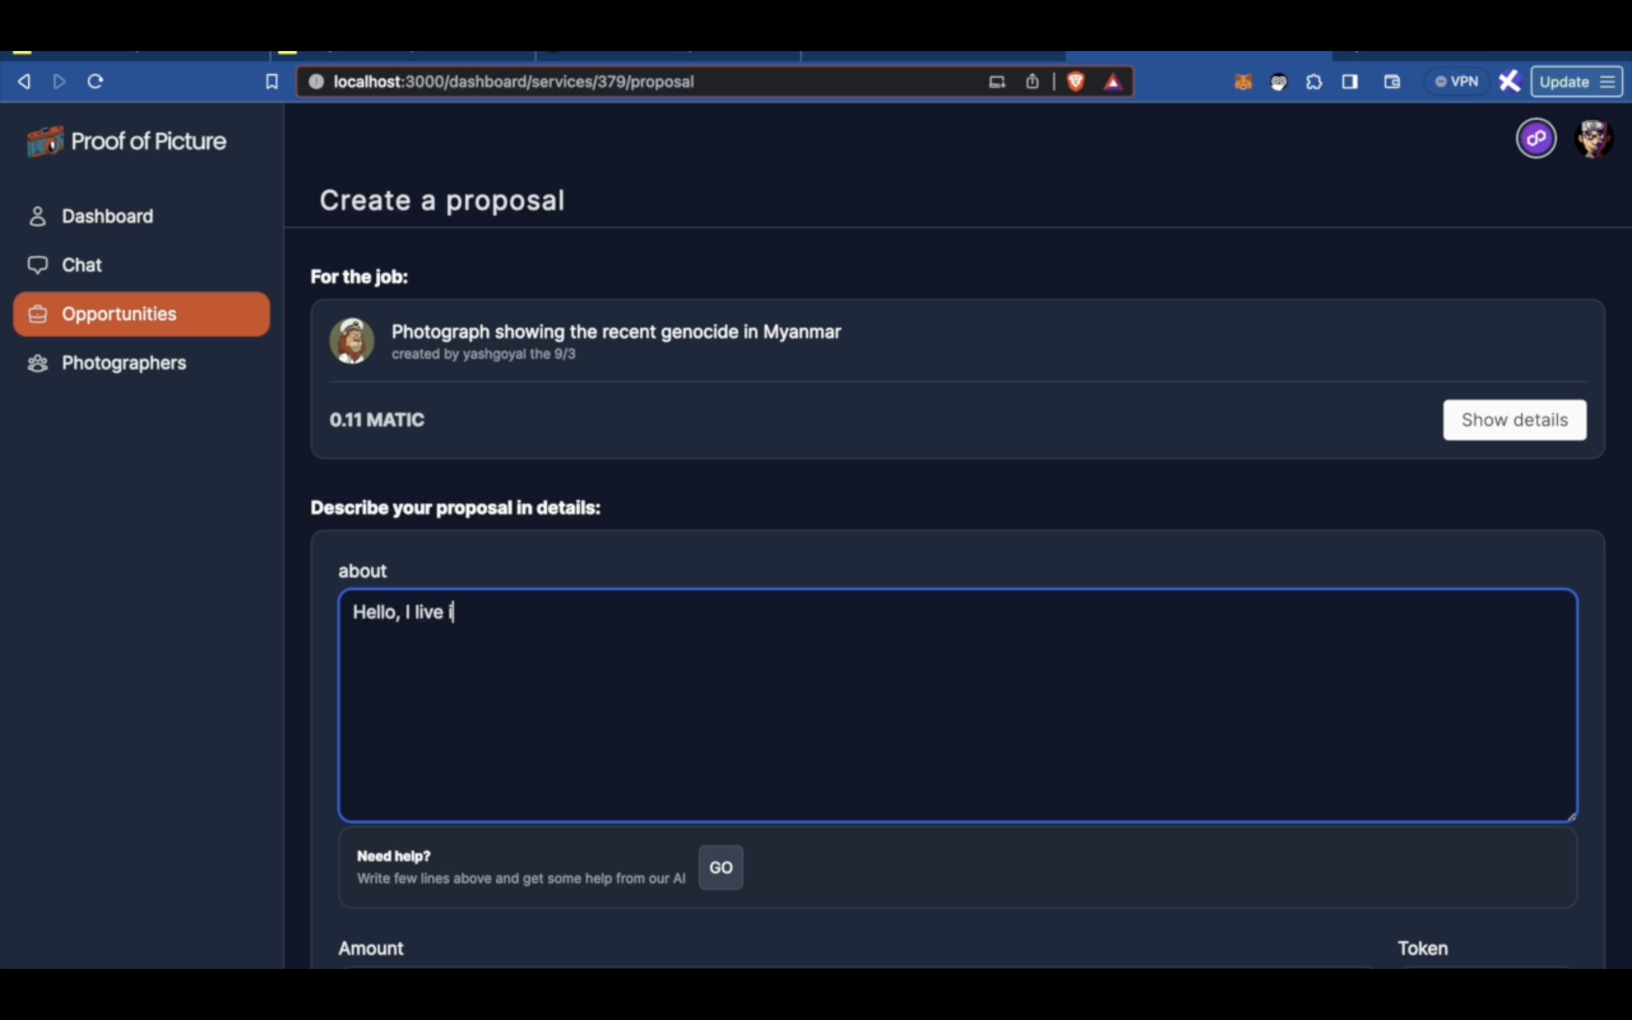
Task: Click the Proof of Picture logo
Action: point(127,141)
